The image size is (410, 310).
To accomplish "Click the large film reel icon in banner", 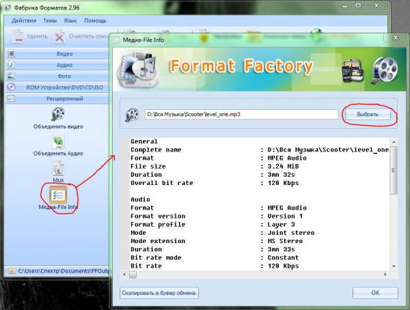I will click(384, 70).
